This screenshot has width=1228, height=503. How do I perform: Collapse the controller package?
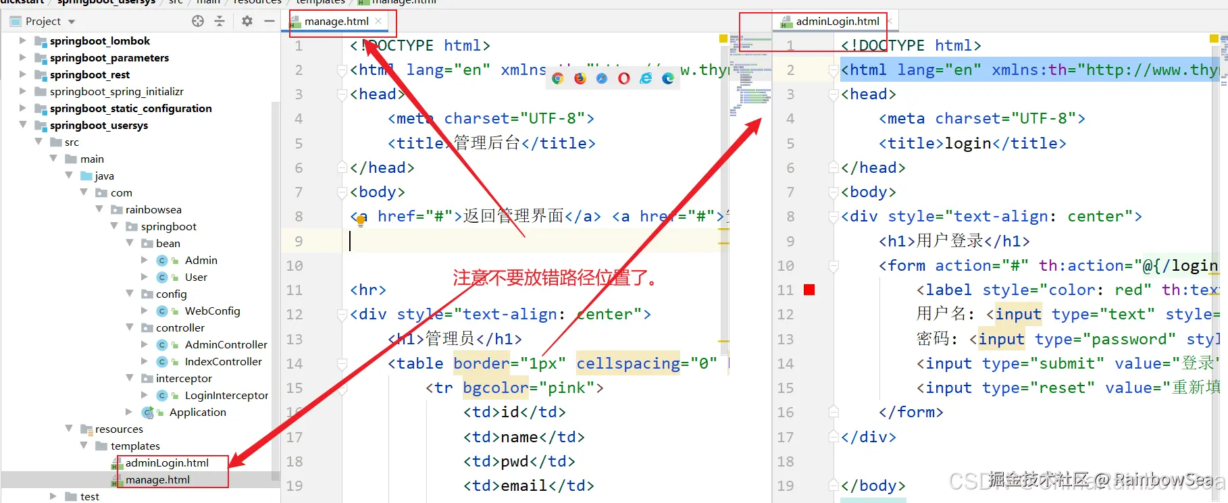pos(130,327)
